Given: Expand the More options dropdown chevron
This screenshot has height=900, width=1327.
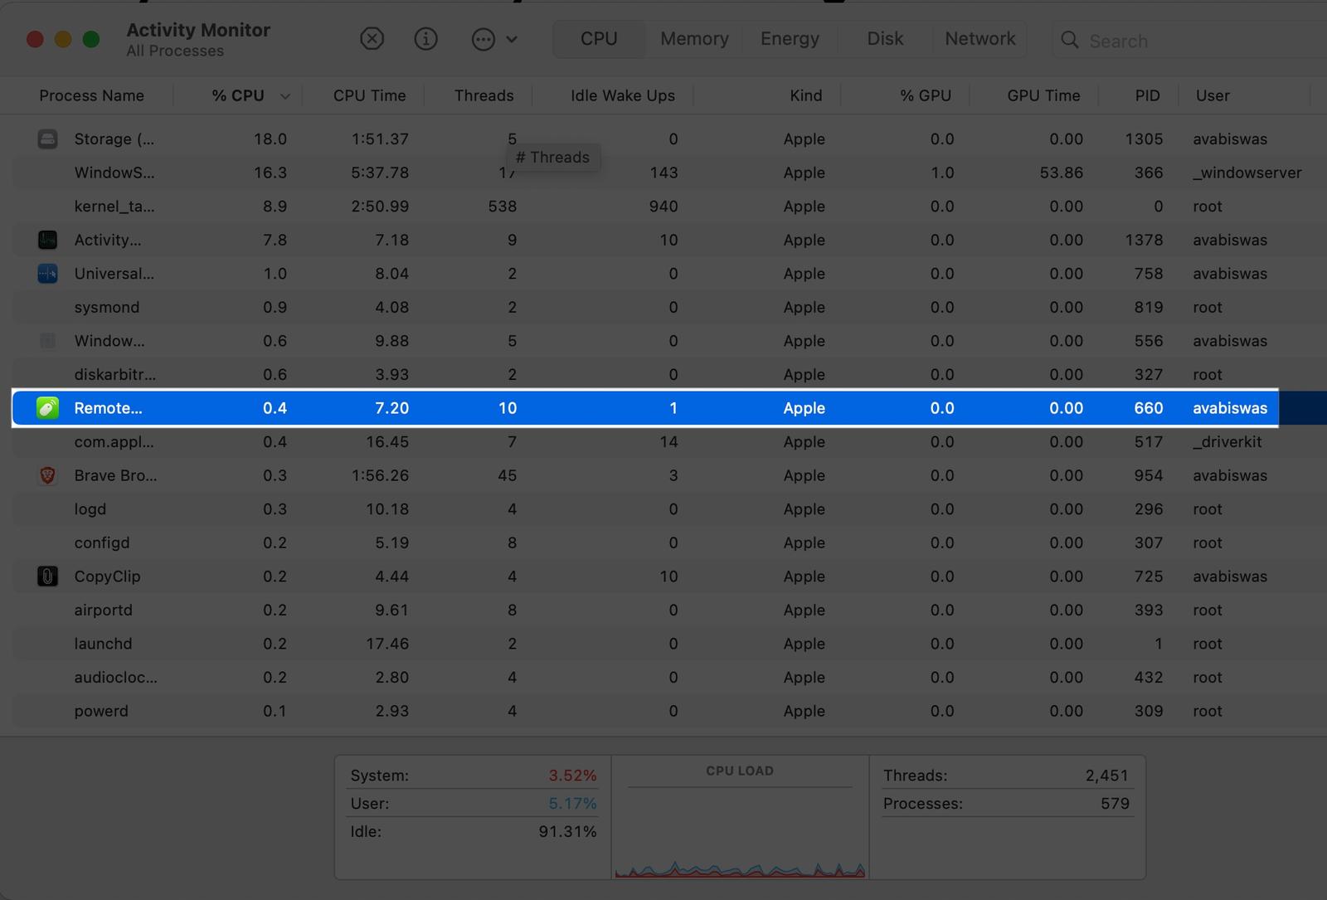Looking at the screenshot, I should (x=512, y=39).
